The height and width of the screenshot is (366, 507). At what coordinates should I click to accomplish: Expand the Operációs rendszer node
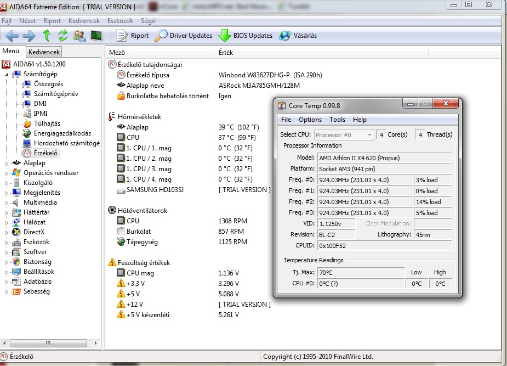7,173
